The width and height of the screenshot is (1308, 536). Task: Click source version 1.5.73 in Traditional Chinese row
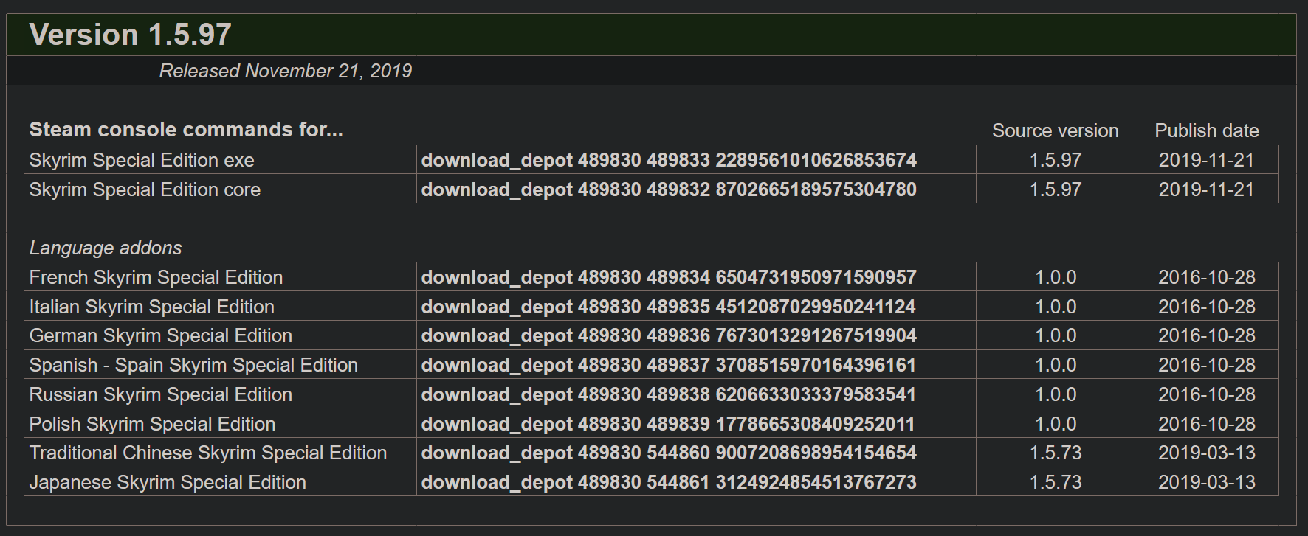(1056, 453)
